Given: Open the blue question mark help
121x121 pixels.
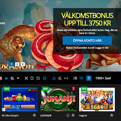Looking at the screenshot, I should (89, 78).
